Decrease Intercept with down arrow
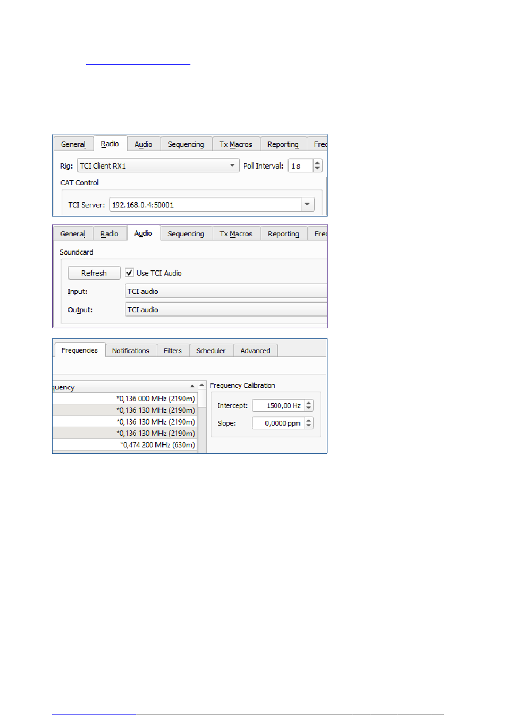505x723 pixels. (x=309, y=409)
